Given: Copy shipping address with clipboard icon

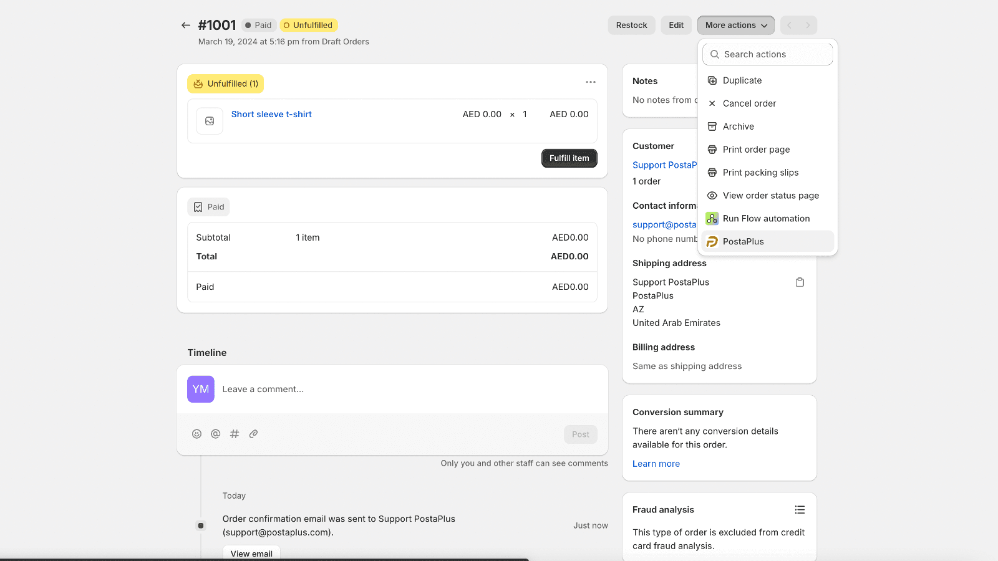Looking at the screenshot, I should coord(800,282).
